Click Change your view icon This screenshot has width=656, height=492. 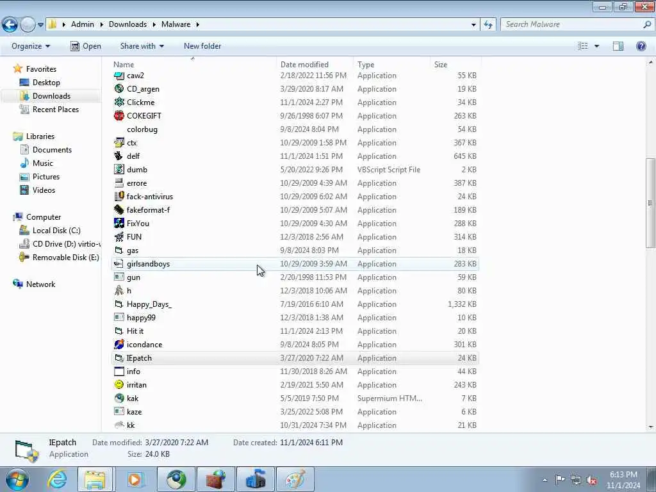coord(583,46)
